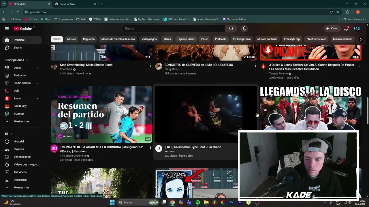Open the Chrome extensions puzzle icon
The width and height of the screenshot is (369, 207).
347,12
